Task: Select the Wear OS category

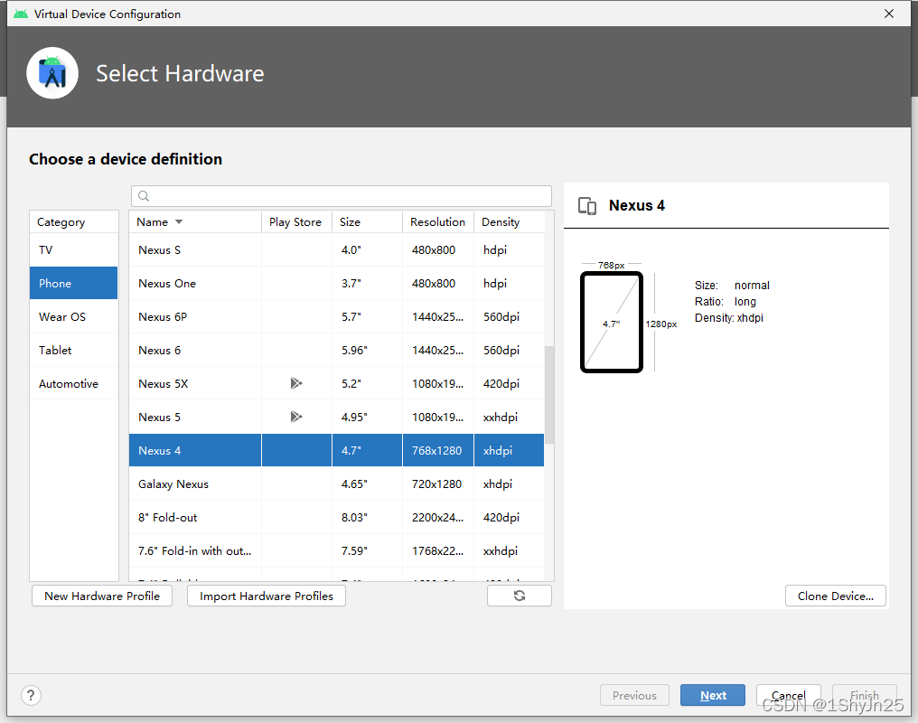Action: coord(74,316)
